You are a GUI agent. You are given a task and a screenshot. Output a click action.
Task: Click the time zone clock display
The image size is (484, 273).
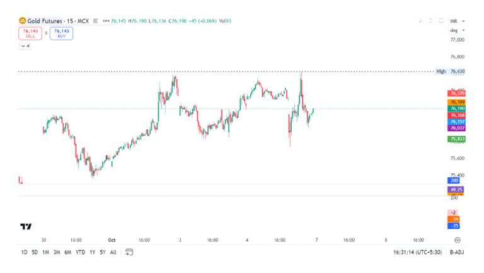click(x=416, y=252)
